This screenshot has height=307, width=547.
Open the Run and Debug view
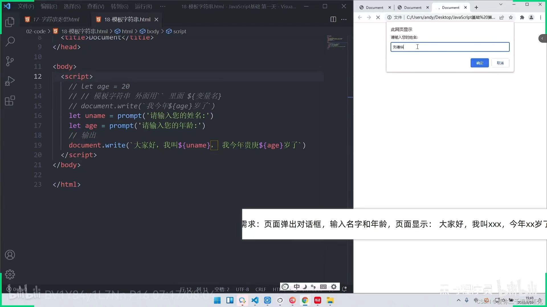pyautogui.click(x=10, y=81)
